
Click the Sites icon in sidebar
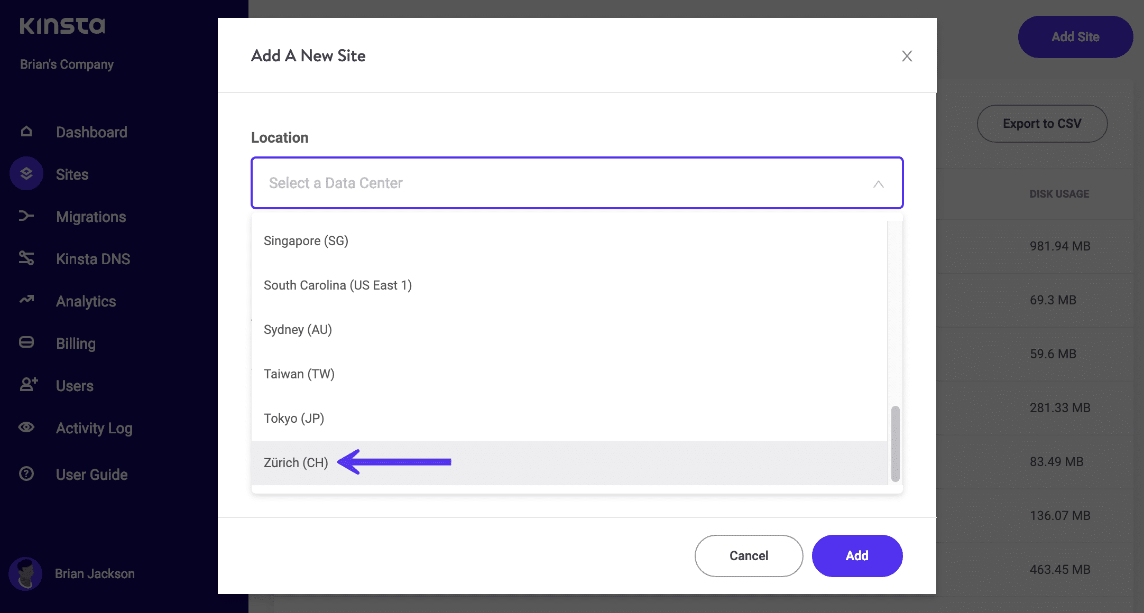point(25,173)
